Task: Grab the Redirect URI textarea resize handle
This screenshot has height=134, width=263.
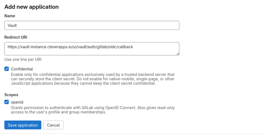Action: click(x=177, y=53)
